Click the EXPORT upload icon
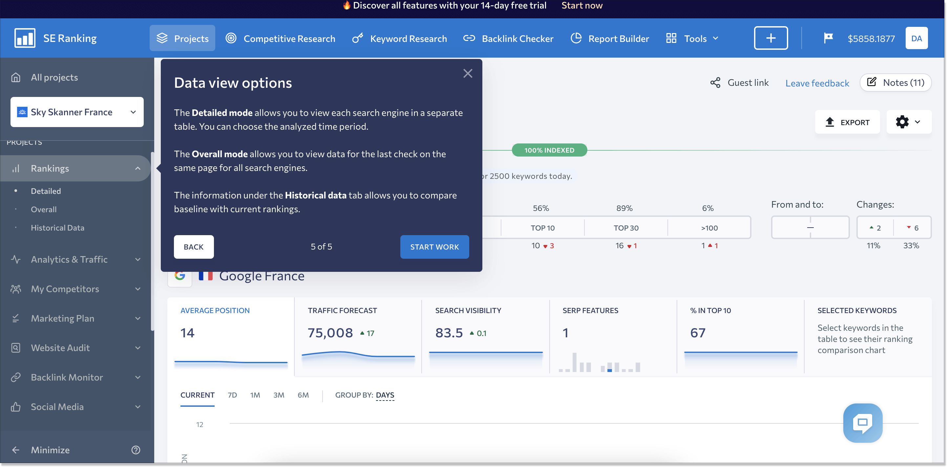Viewport: 947px width, 467px height. (831, 122)
